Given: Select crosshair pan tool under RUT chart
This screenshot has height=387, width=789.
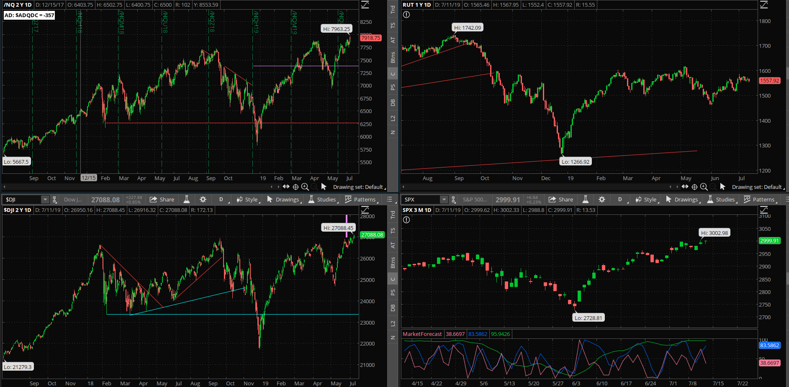Looking at the screenshot, I should click(694, 187).
